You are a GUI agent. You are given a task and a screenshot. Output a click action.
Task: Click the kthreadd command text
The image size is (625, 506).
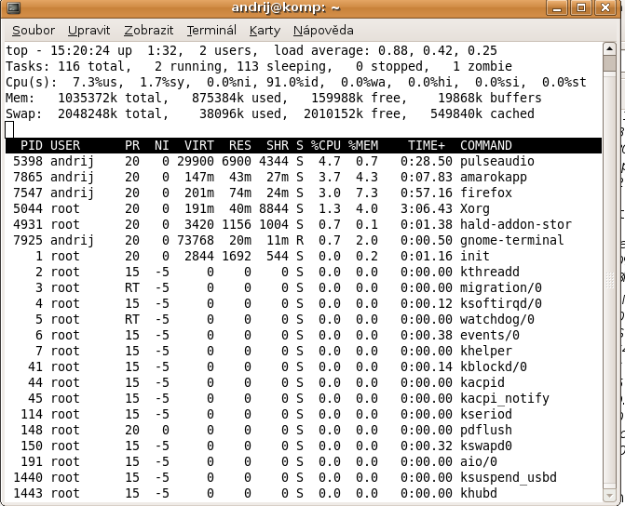pos(490,272)
